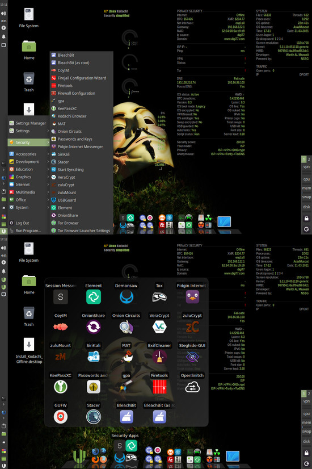The height and width of the screenshot is (469, 312).
Task: Expand the Graphics submenu
Action: point(29,177)
